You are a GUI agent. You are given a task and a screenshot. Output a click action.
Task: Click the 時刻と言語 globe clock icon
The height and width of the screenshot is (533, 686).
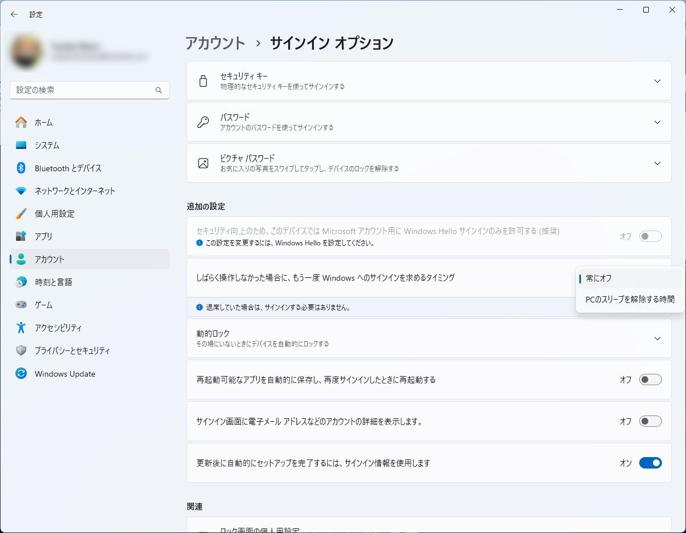point(21,282)
